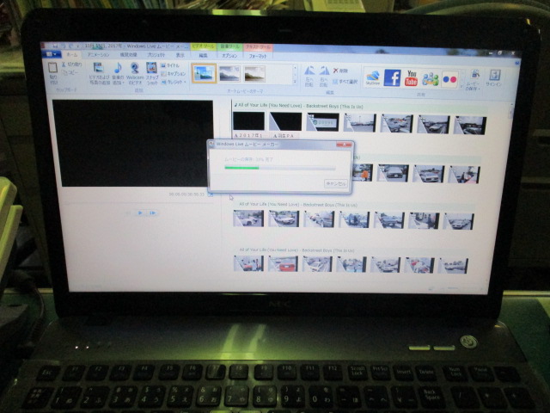Expand the AutoMovie themes gallery arrow
550x413 pixels.
pos(295,80)
